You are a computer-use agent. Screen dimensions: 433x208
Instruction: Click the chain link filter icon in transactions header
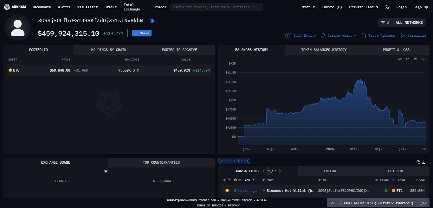pyautogui.click(x=229, y=180)
